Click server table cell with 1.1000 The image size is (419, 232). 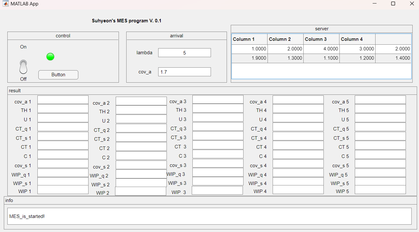322,58
